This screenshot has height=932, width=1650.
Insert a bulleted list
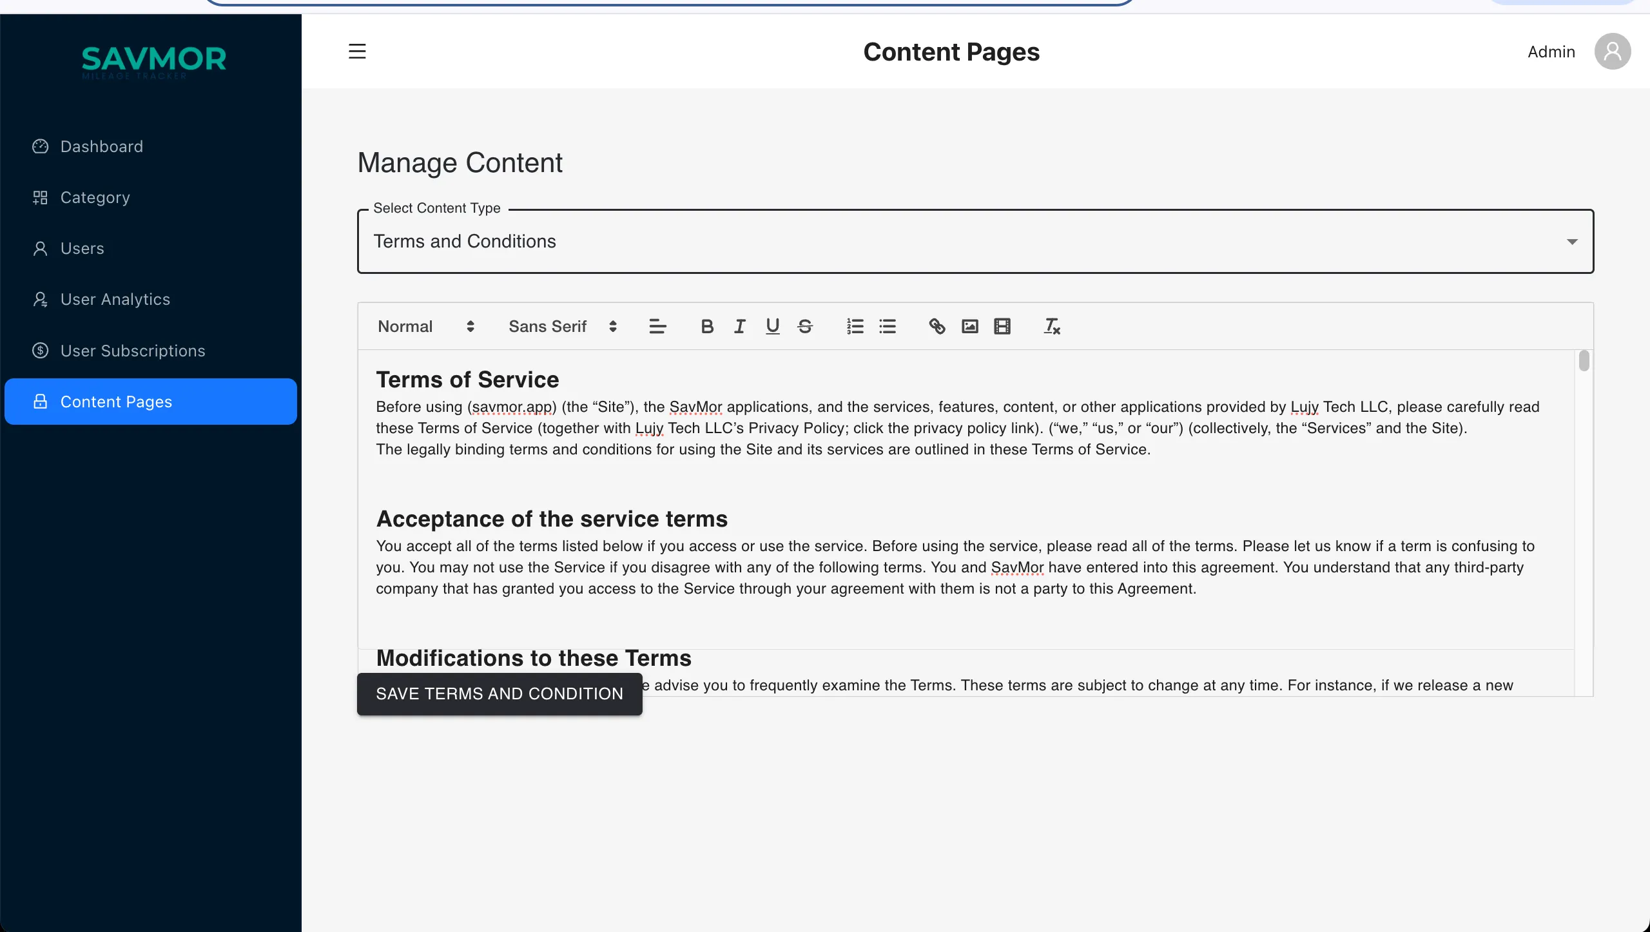888,327
